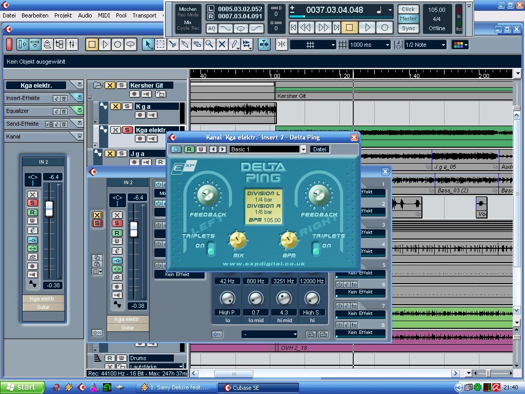The height and width of the screenshot is (394, 525).
Task: Toggle the Master tempo button
Action: (x=408, y=19)
